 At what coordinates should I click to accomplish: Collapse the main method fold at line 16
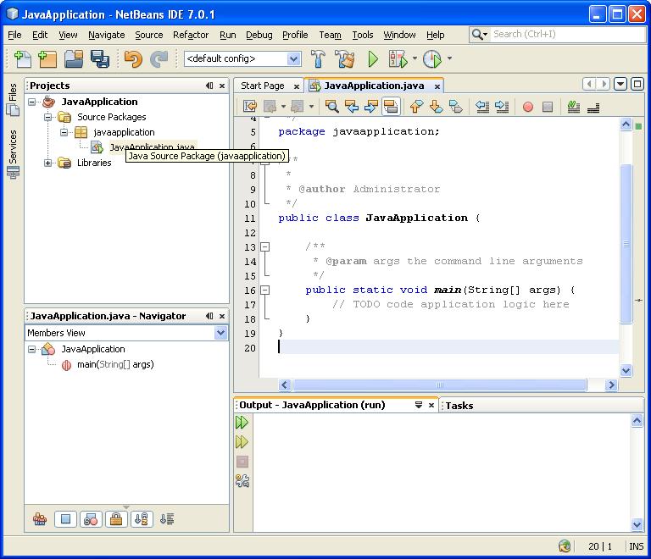click(264, 290)
